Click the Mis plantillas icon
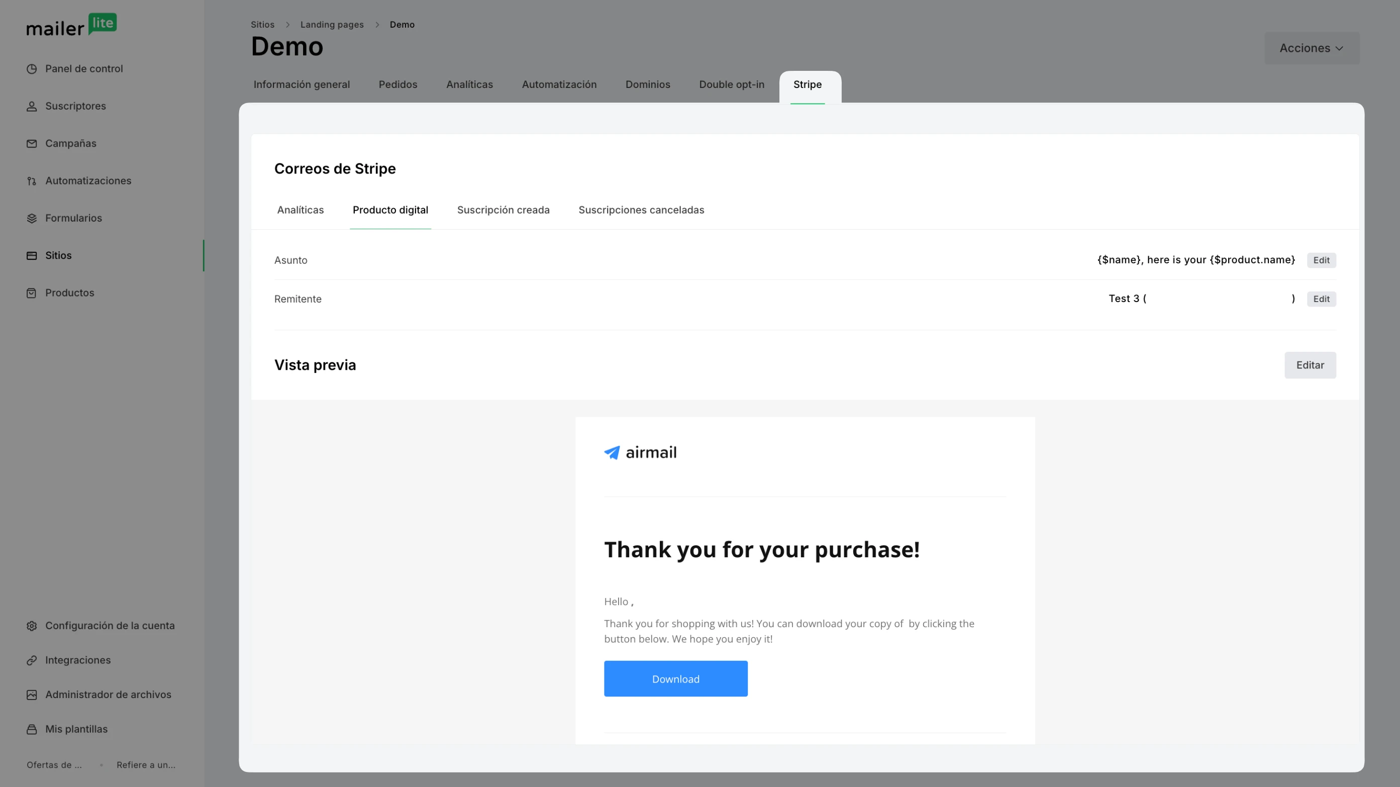This screenshot has width=1400, height=787. pyautogui.click(x=32, y=729)
